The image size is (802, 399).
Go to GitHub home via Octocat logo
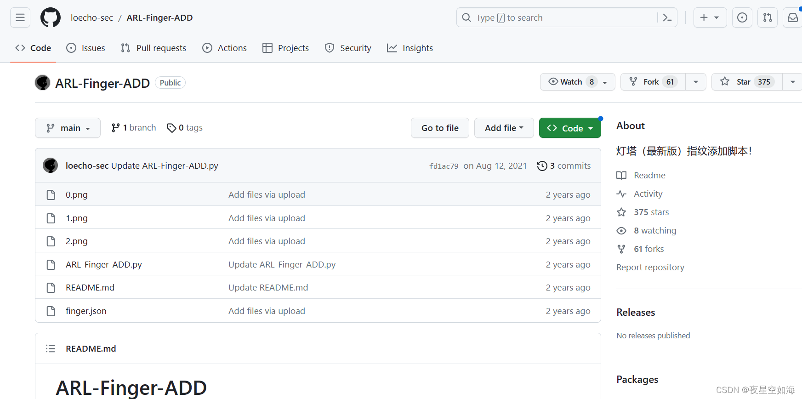tap(51, 17)
